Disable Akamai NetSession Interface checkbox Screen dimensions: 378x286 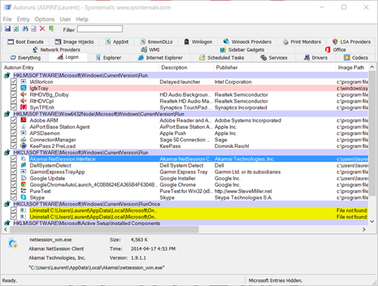click(14, 158)
